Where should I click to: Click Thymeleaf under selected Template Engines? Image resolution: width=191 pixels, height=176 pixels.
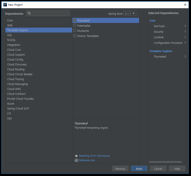point(160,57)
